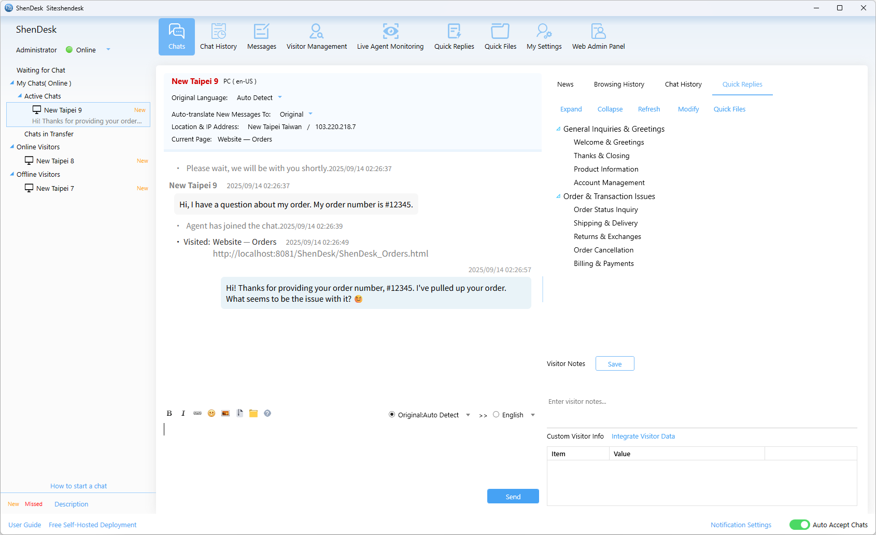Image resolution: width=876 pixels, height=535 pixels.
Task: Open the Visitor Management section
Action: [x=316, y=37]
